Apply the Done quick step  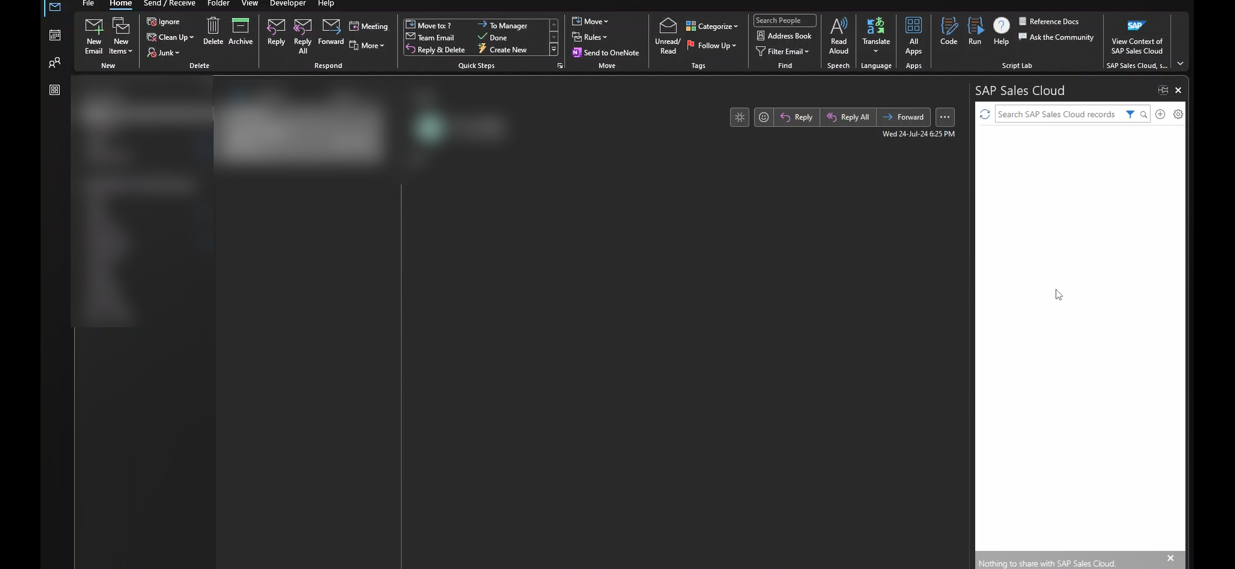[x=493, y=37]
